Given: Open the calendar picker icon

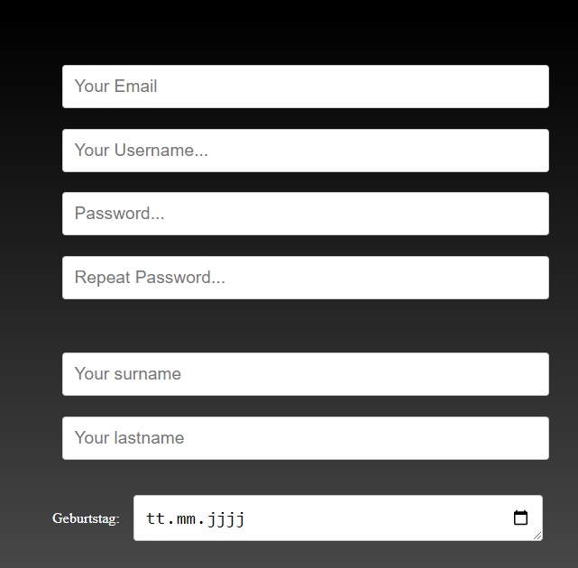Looking at the screenshot, I should coord(520,518).
